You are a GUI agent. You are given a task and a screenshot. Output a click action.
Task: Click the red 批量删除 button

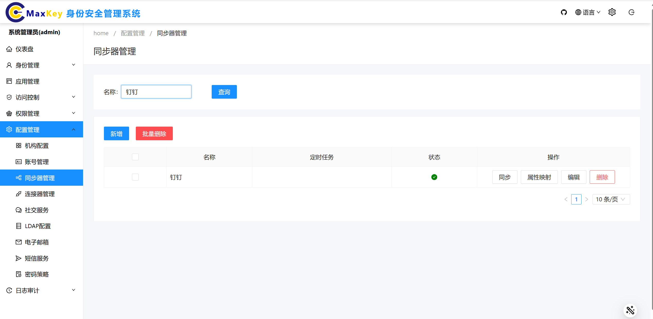pos(154,134)
